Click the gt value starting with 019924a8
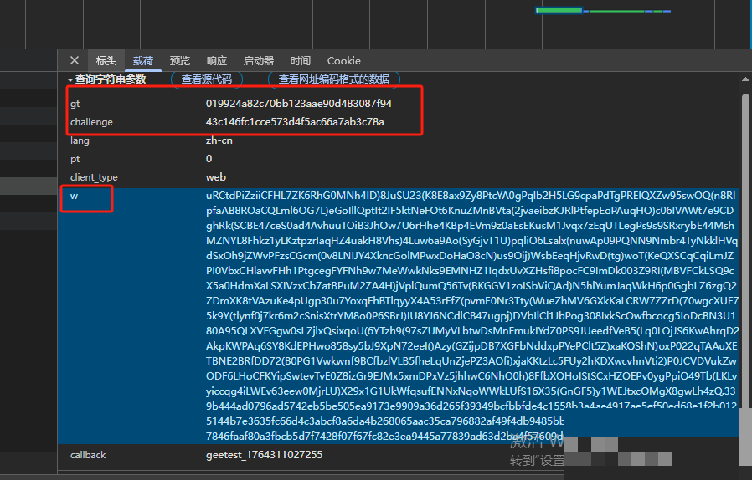This screenshot has height=480, width=752. click(299, 104)
